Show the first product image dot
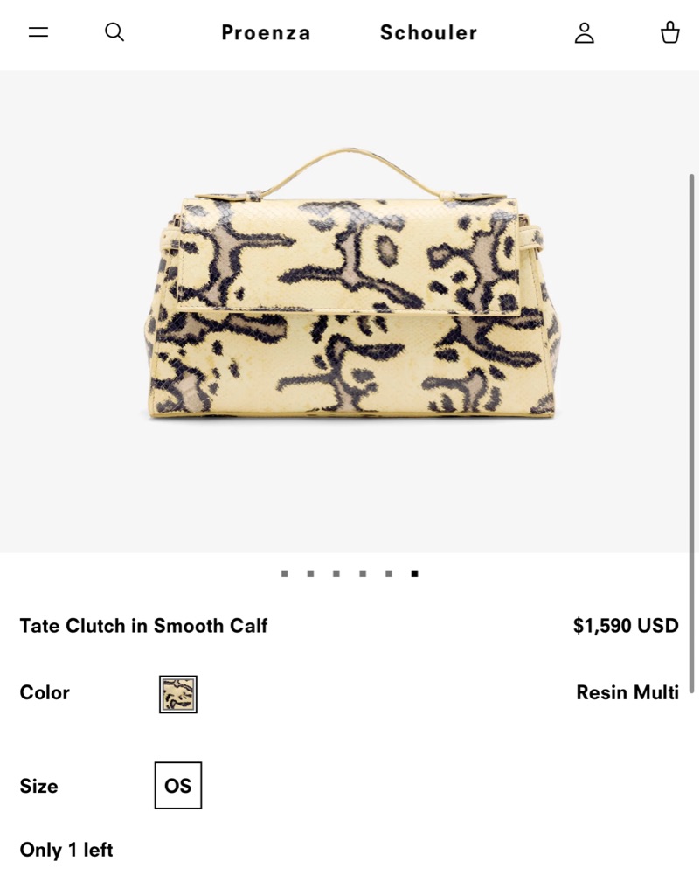Image resolution: width=700 pixels, height=875 pixels. 285,573
